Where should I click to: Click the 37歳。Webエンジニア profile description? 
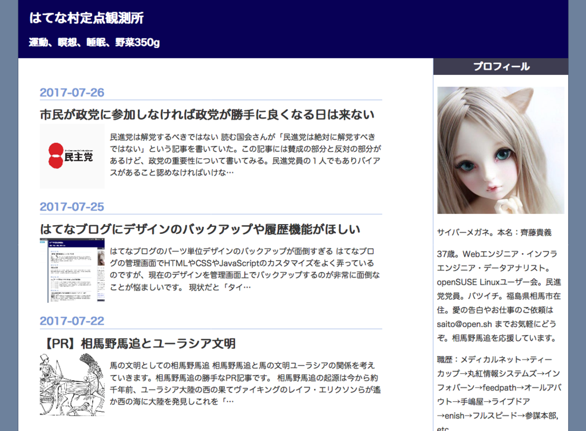click(499, 296)
